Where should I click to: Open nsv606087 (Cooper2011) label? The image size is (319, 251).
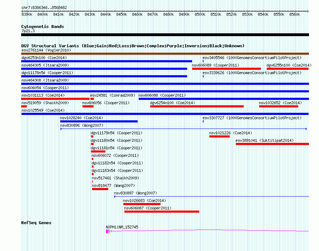(148, 208)
